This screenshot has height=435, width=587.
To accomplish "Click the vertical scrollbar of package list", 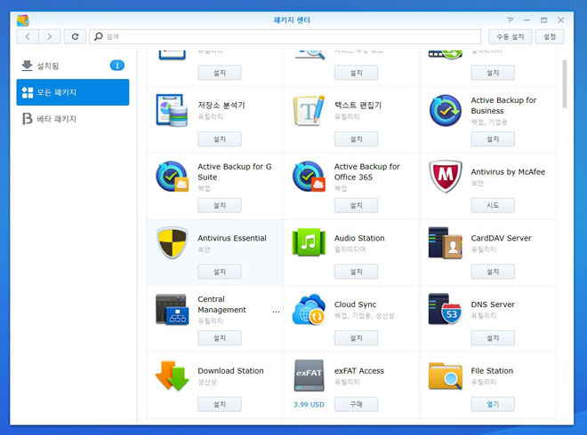I will pos(565,84).
